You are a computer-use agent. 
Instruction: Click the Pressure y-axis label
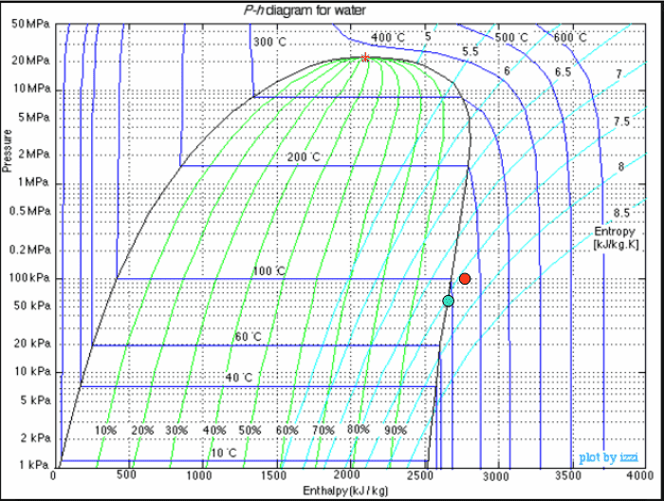(8, 151)
